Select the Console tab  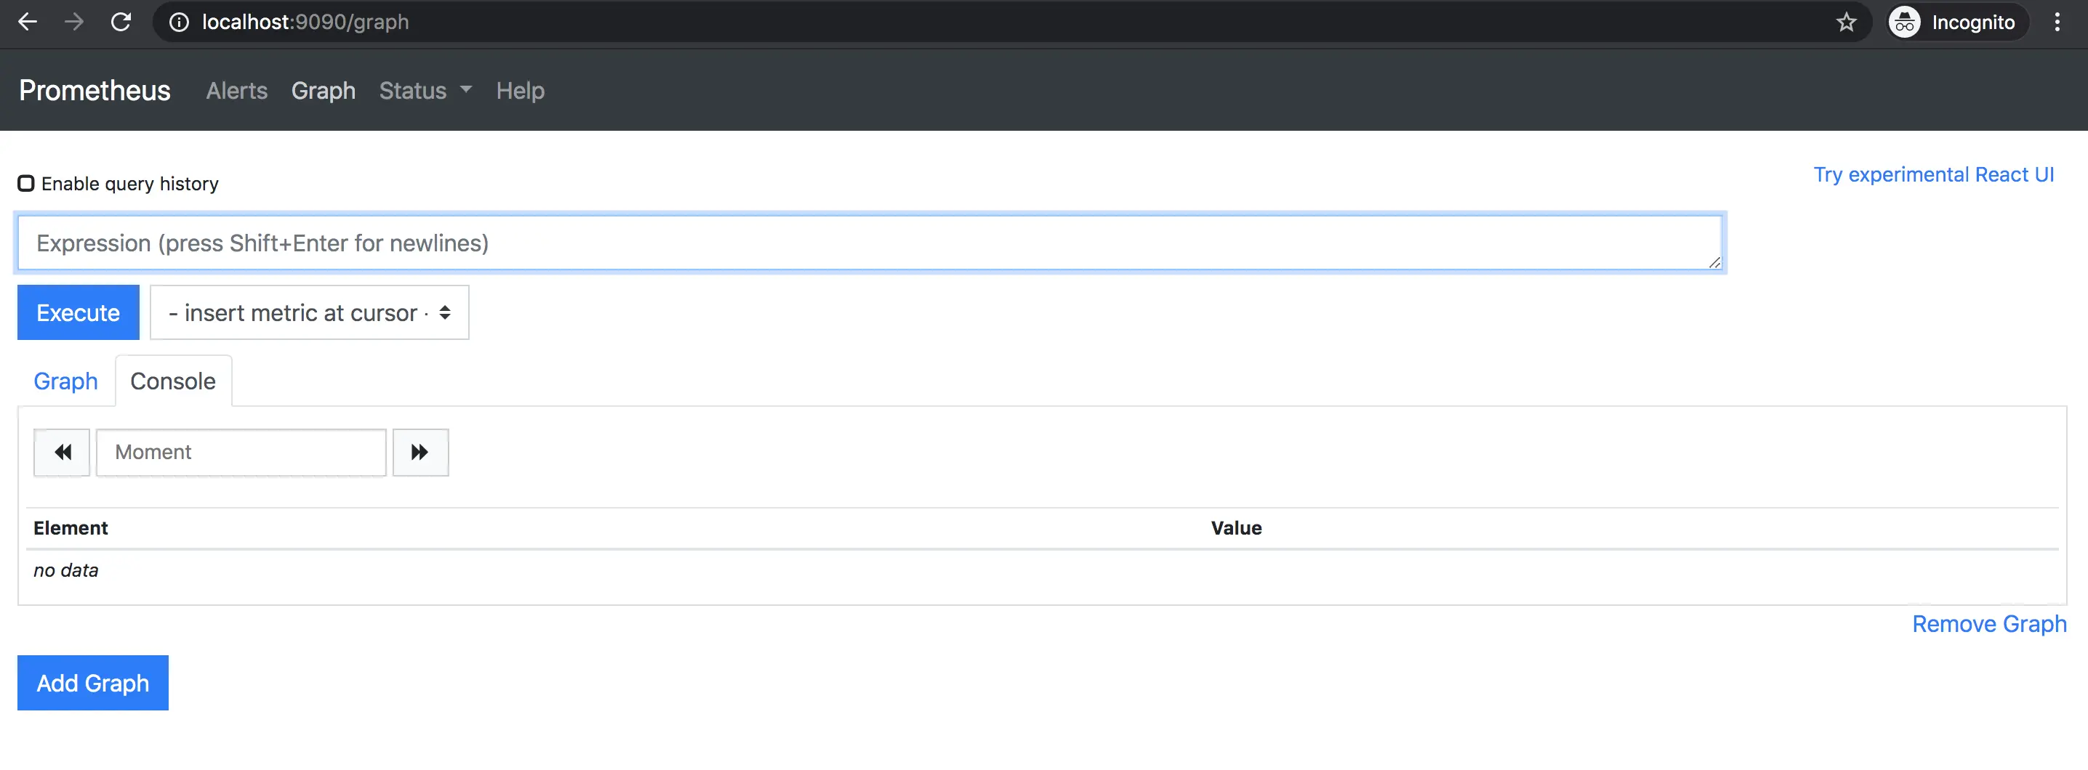[172, 381]
